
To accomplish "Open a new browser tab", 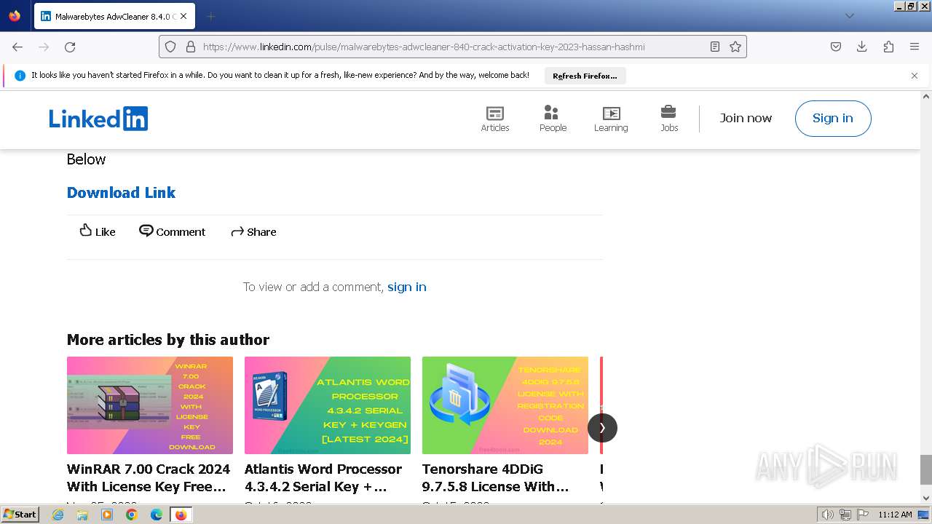I will pyautogui.click(x=210, y=16).
